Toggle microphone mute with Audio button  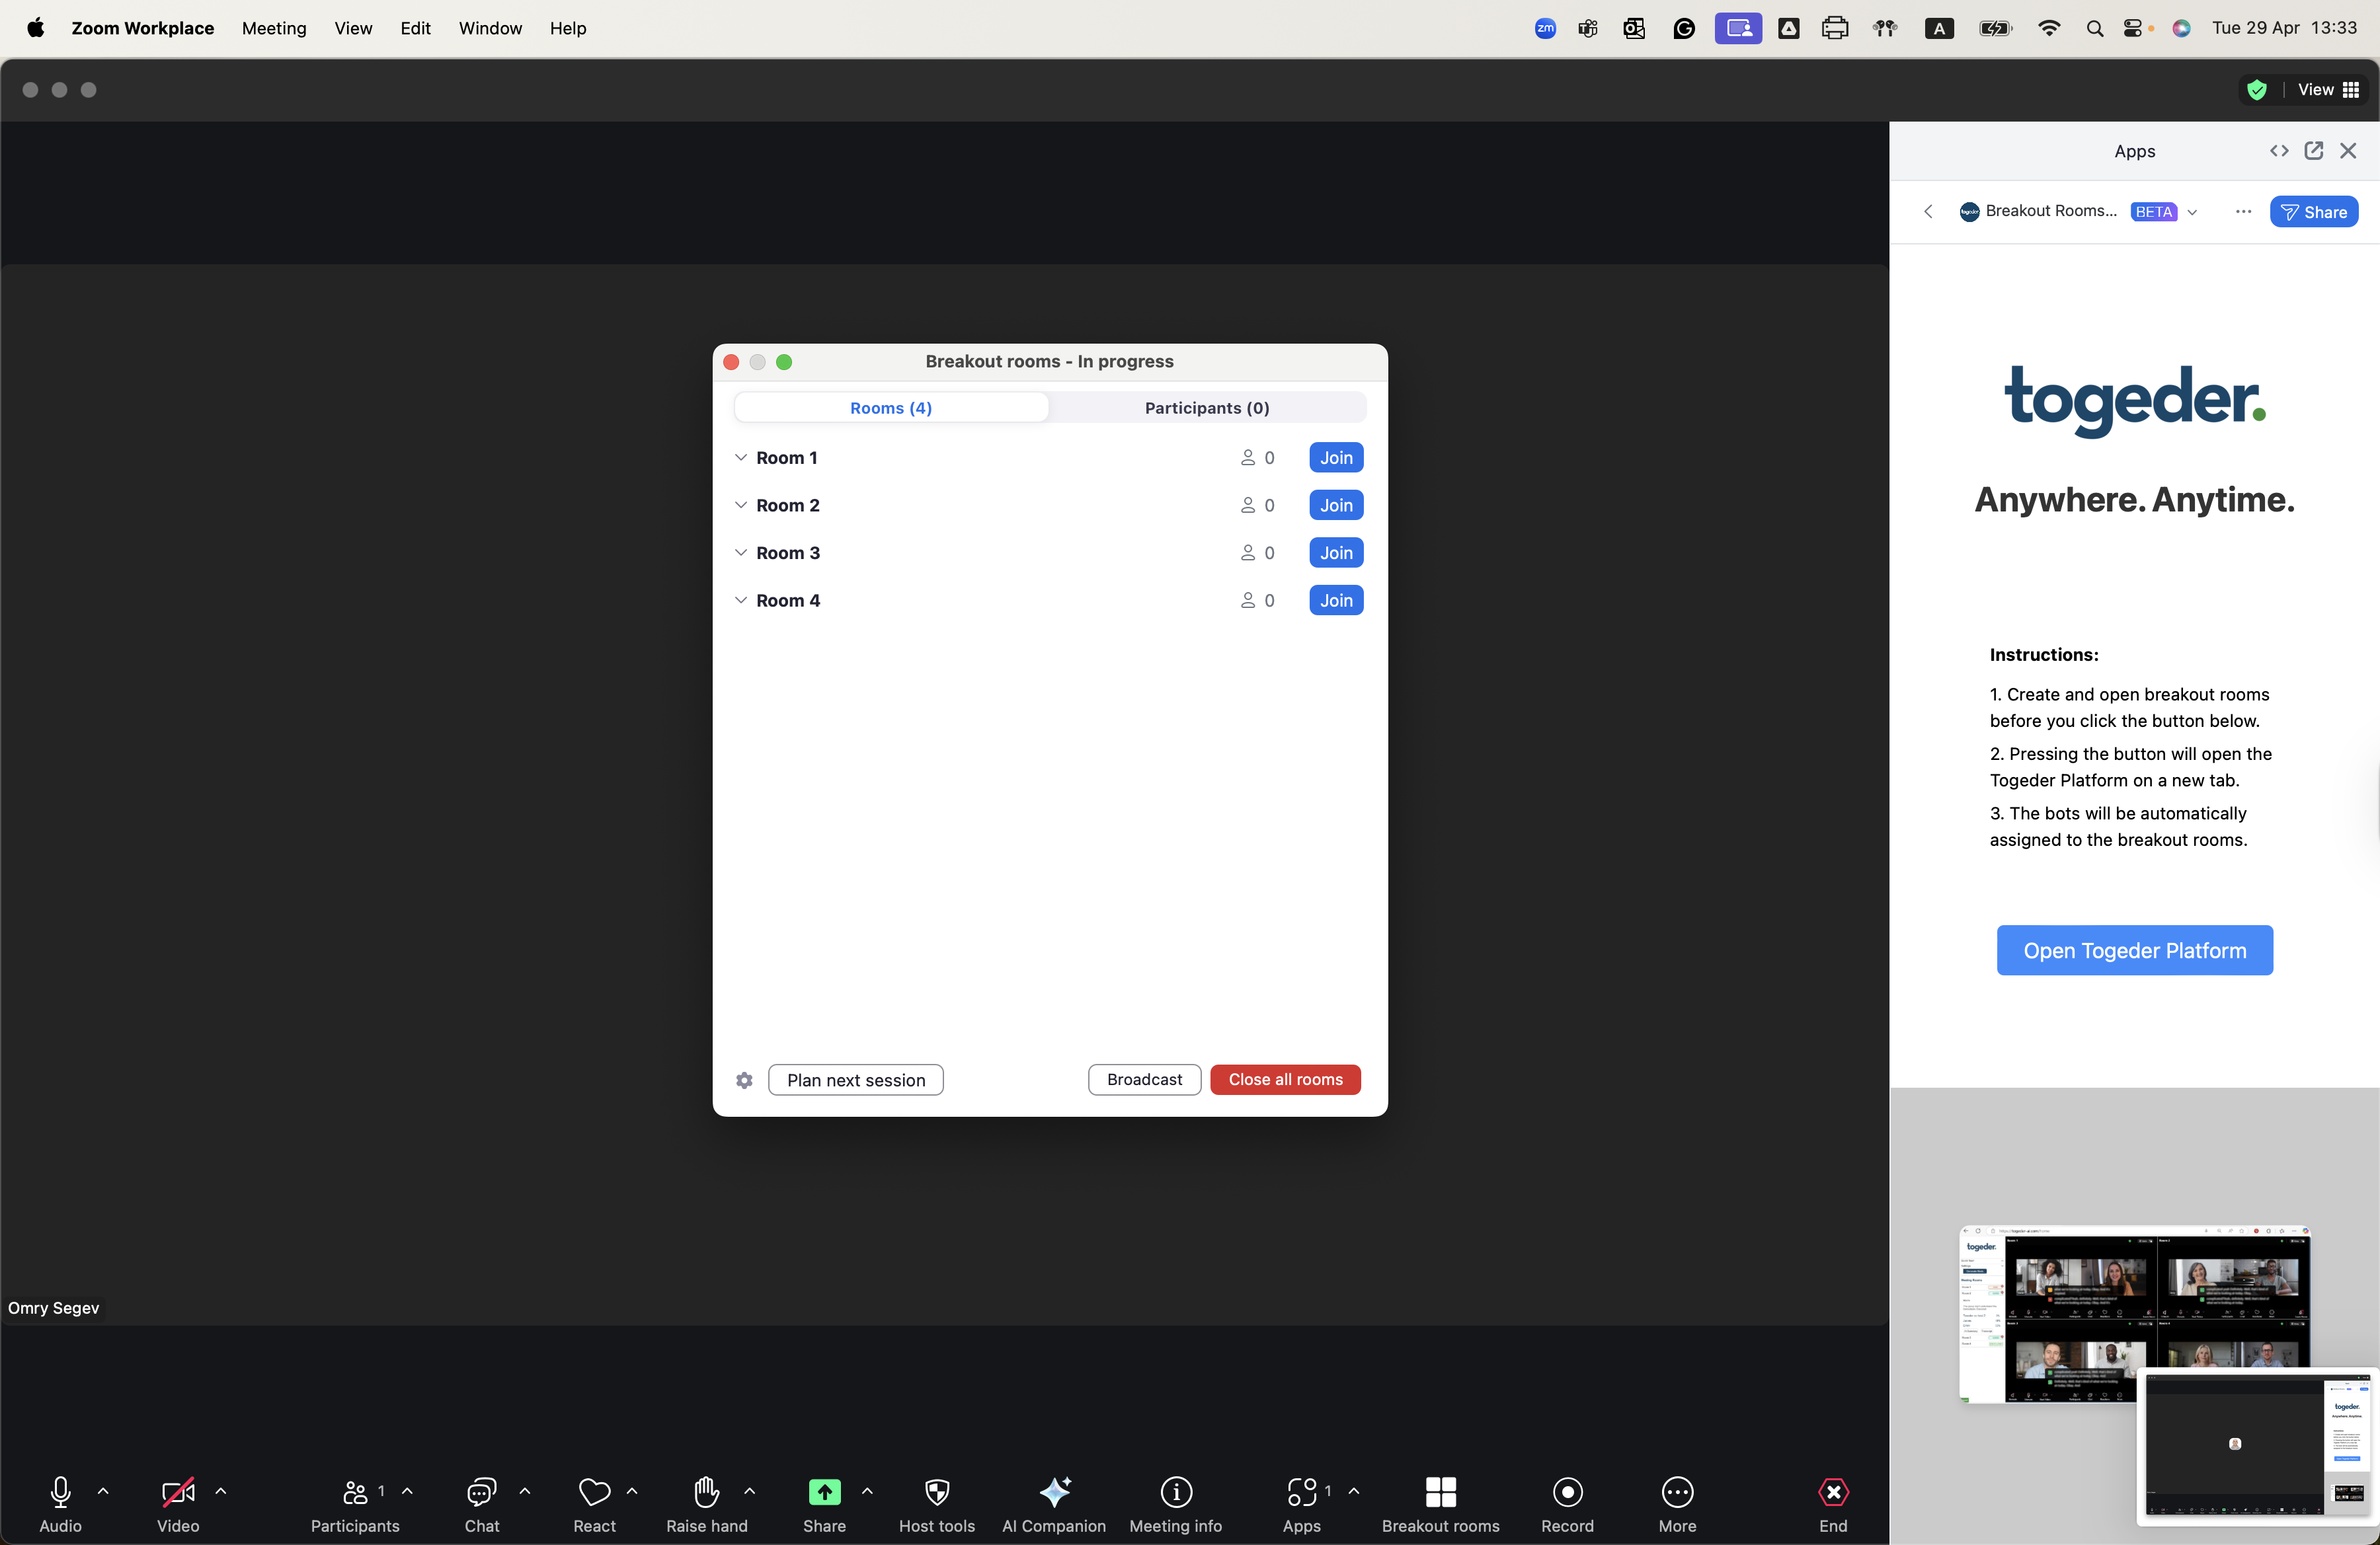click(60, 1492)
